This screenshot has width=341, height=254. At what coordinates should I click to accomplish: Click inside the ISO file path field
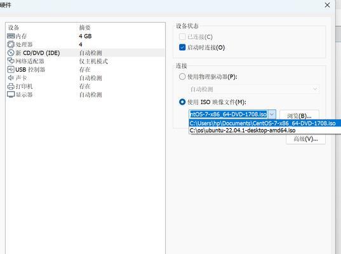(x=229, y=114)
